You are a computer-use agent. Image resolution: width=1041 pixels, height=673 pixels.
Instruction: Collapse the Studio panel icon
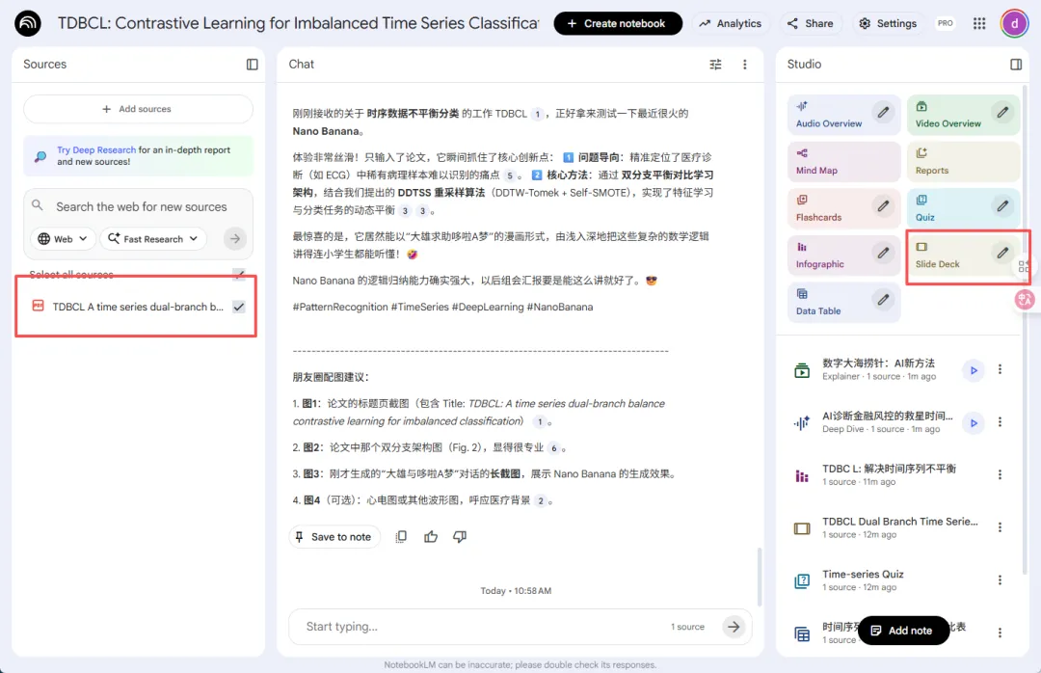(1016, 65)
